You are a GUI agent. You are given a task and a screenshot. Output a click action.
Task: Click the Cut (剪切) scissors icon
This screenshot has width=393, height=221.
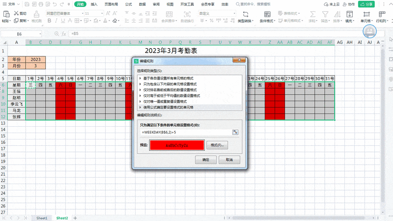16,13
